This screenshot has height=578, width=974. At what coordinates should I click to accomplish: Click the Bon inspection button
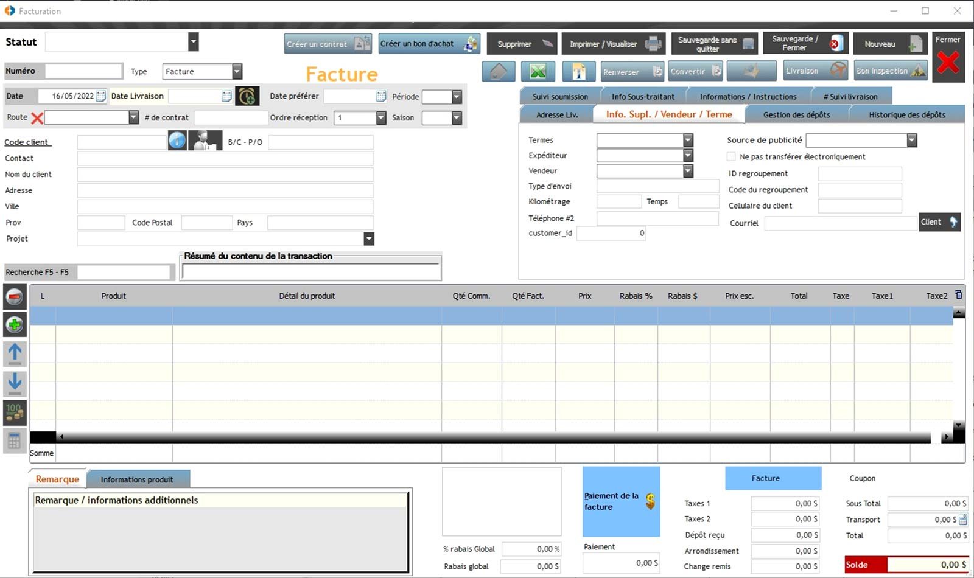[x=891, y=71]
